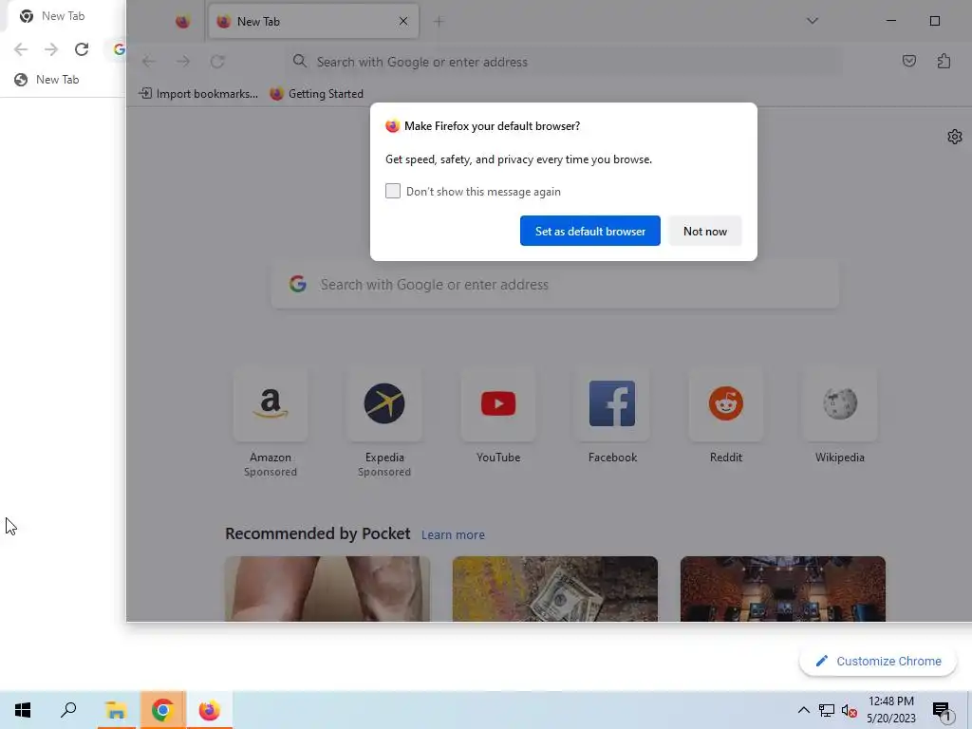Click Firefox address bar field

pyautogui.click(x=564, y=62)
